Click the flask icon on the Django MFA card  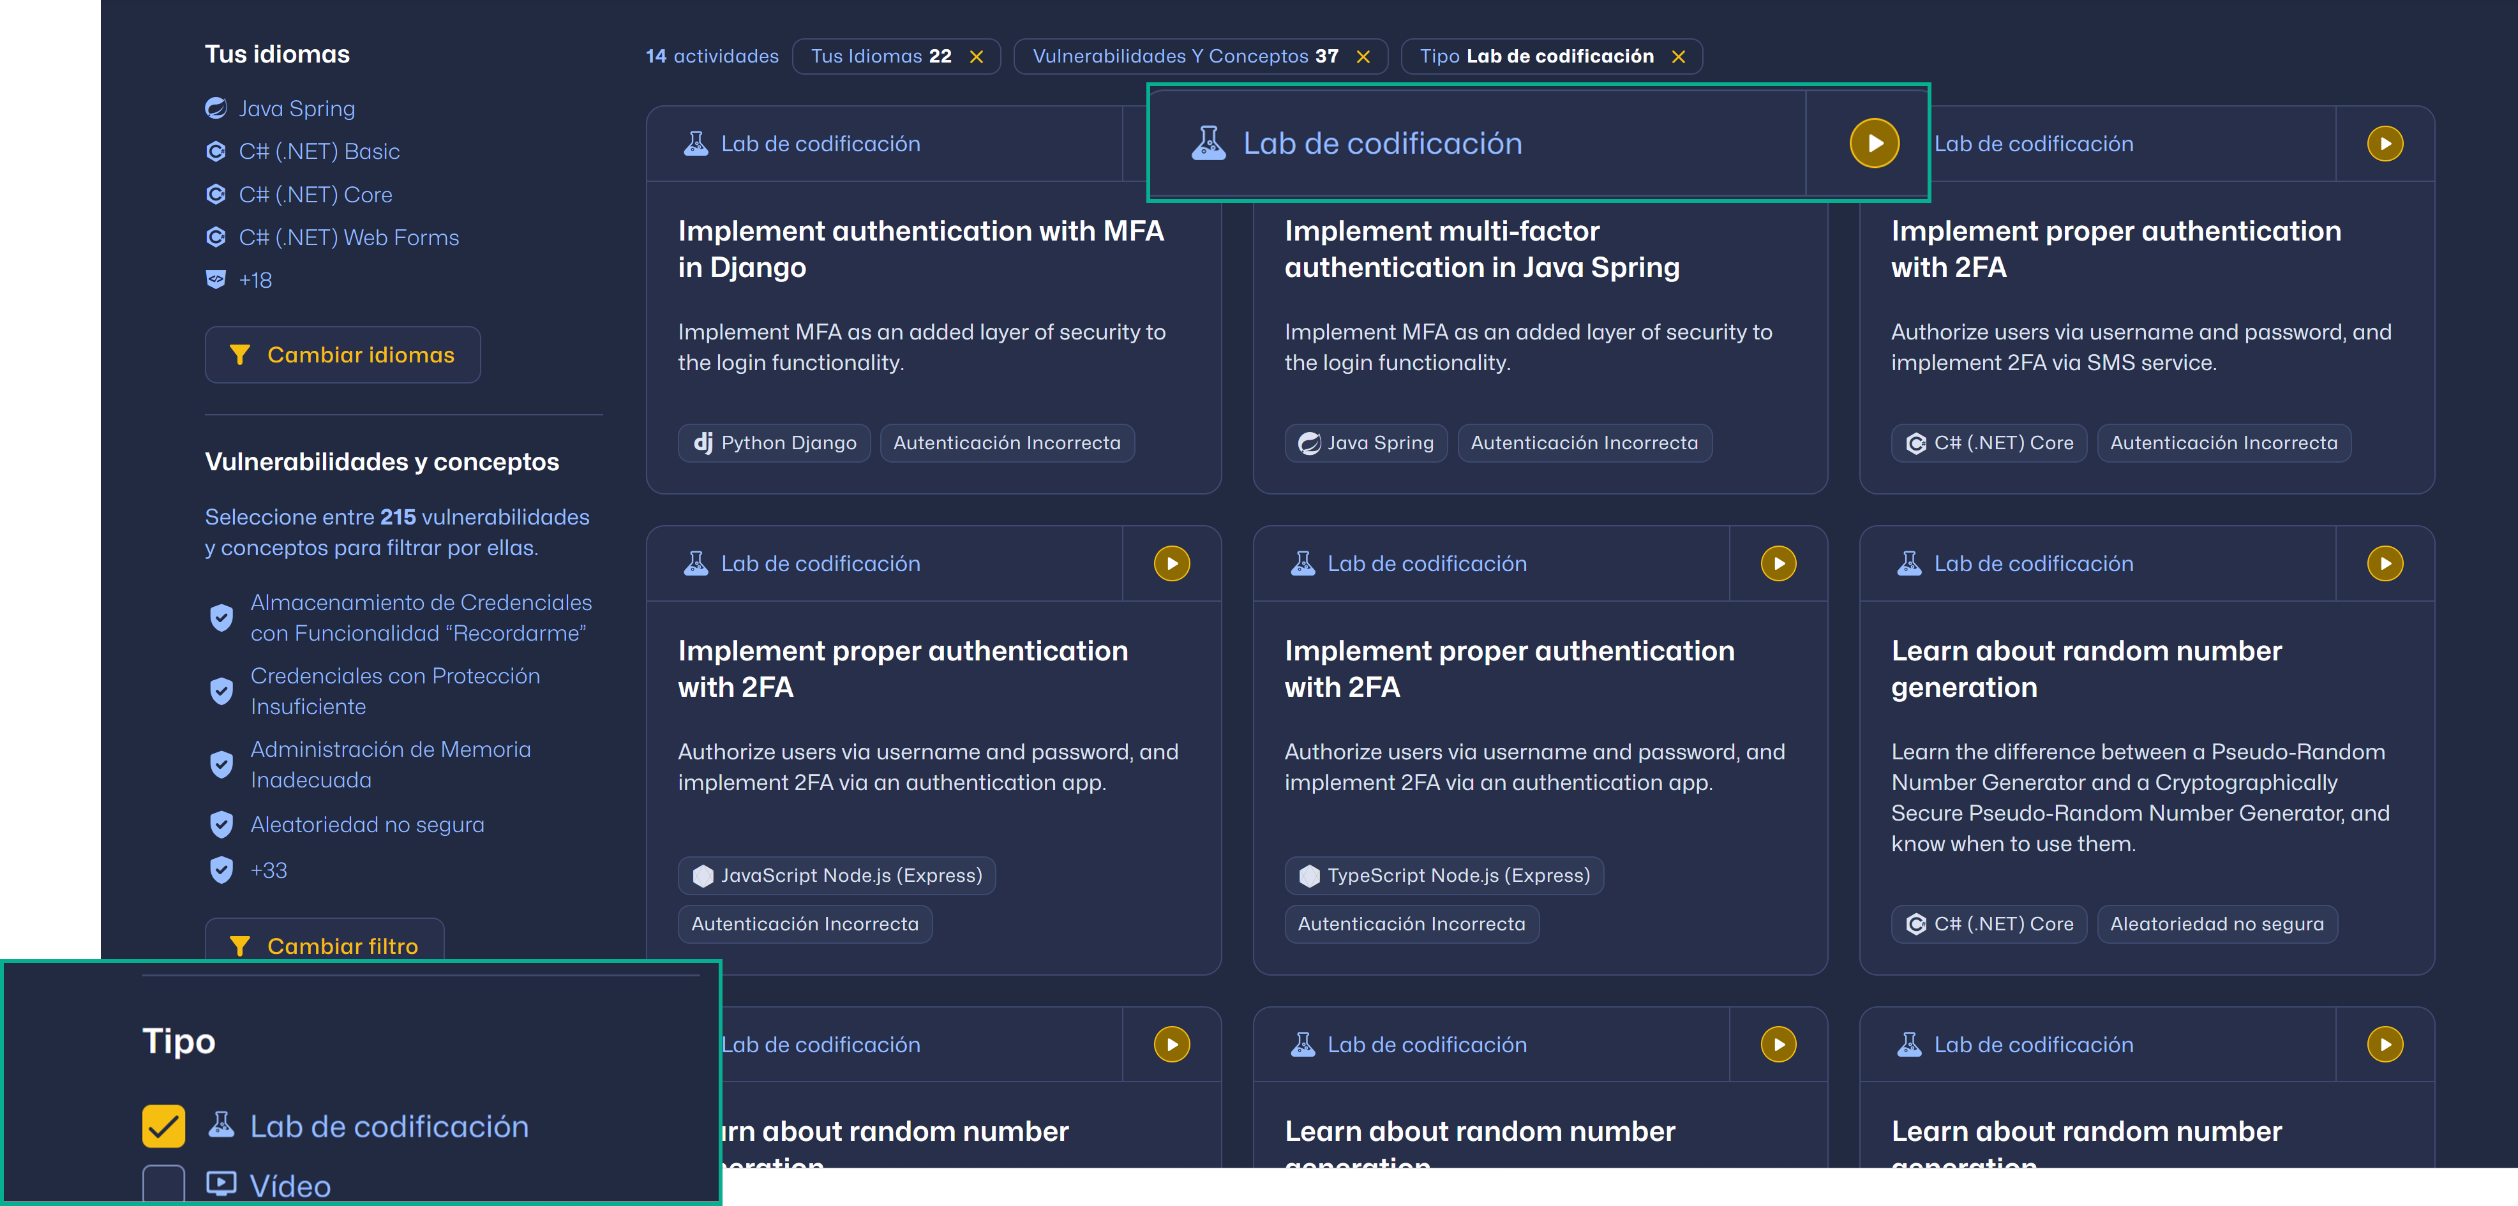pyautogui.click(x=696, y=144)
